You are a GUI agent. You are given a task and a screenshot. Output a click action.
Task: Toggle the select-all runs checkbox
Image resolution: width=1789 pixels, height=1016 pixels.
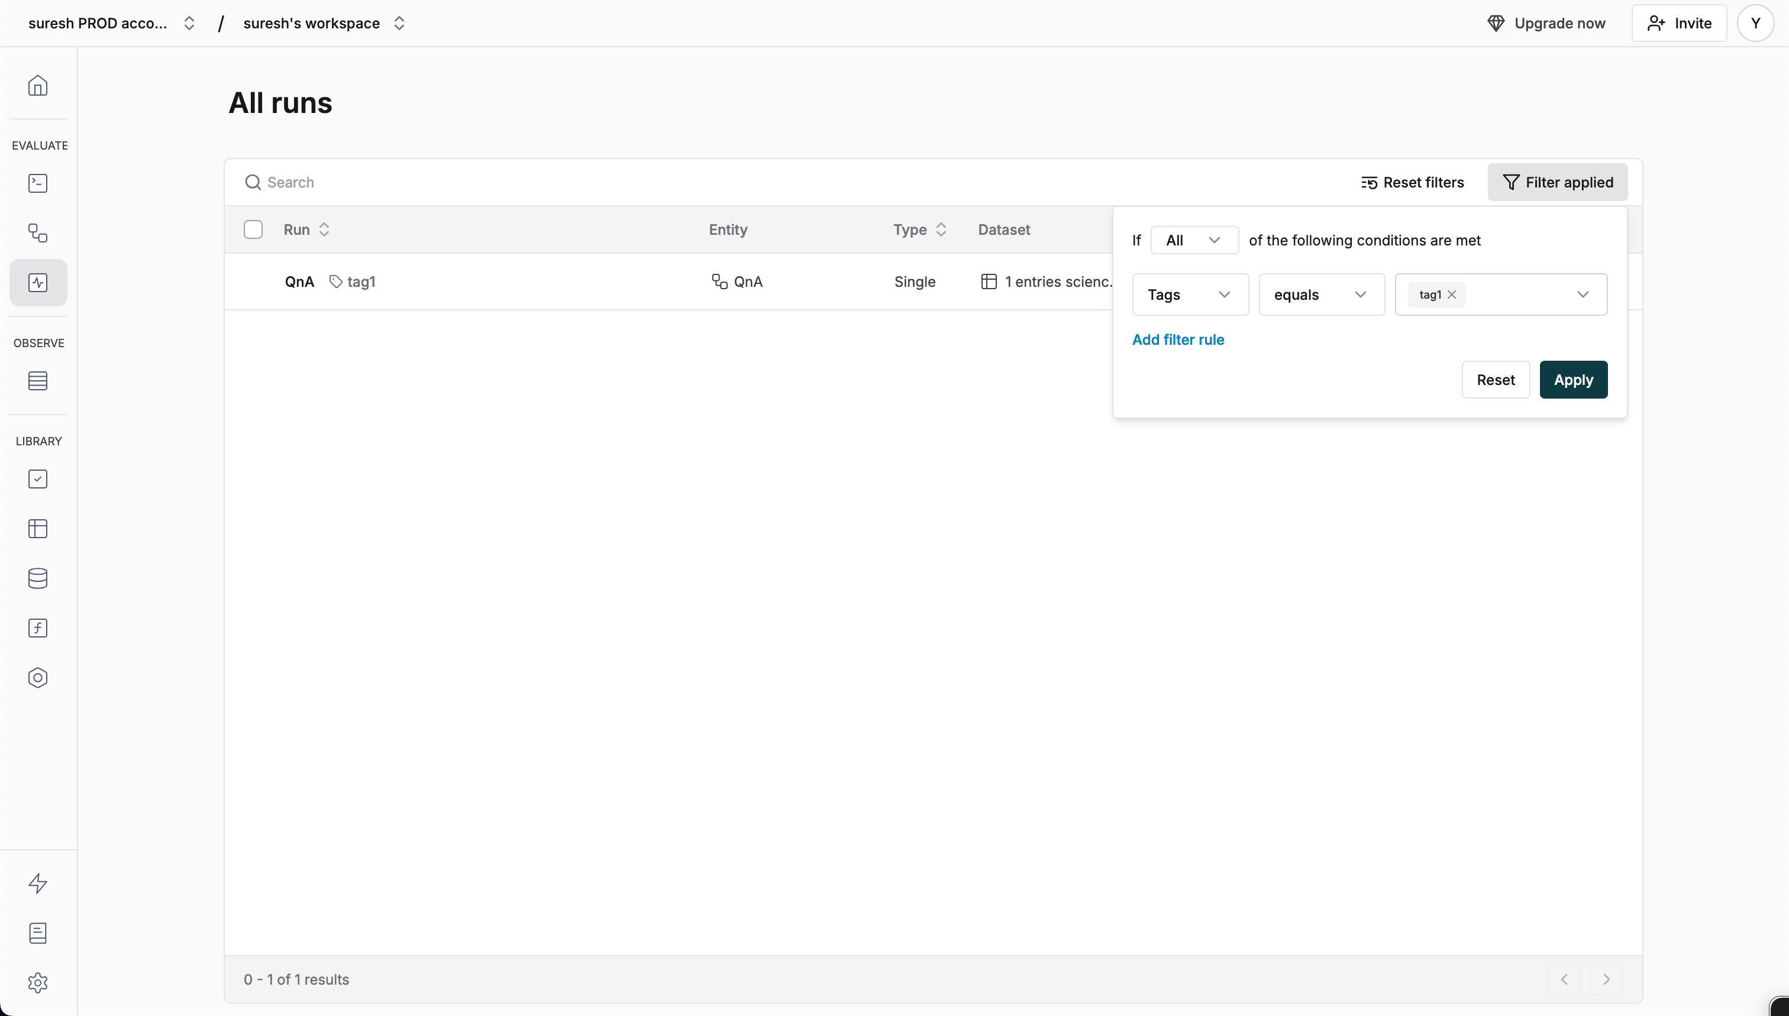(253, 229)
